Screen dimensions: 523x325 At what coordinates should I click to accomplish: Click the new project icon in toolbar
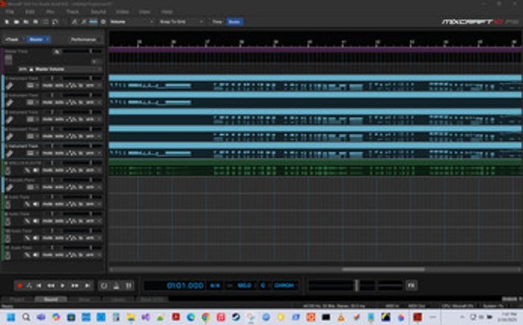click(x=7, y=22)
